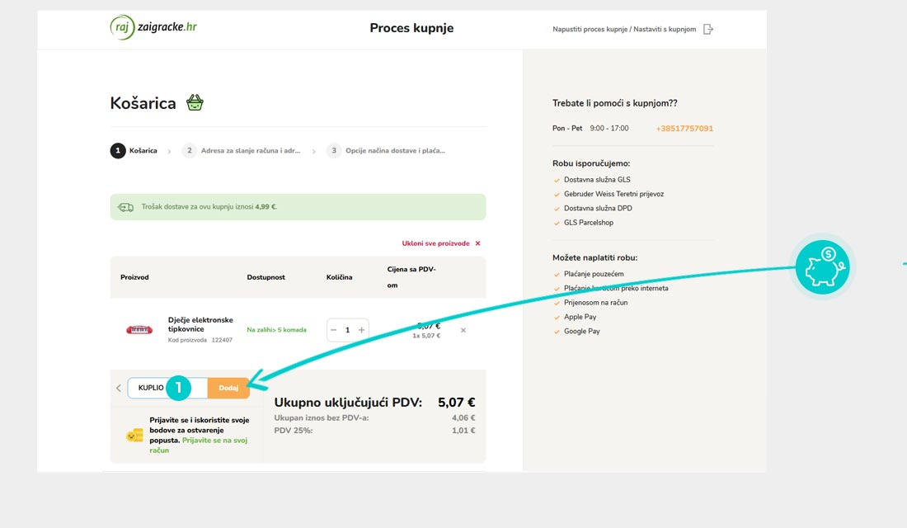Click the phone number +38517757091
Screen dimensions: 907x528
684,129
